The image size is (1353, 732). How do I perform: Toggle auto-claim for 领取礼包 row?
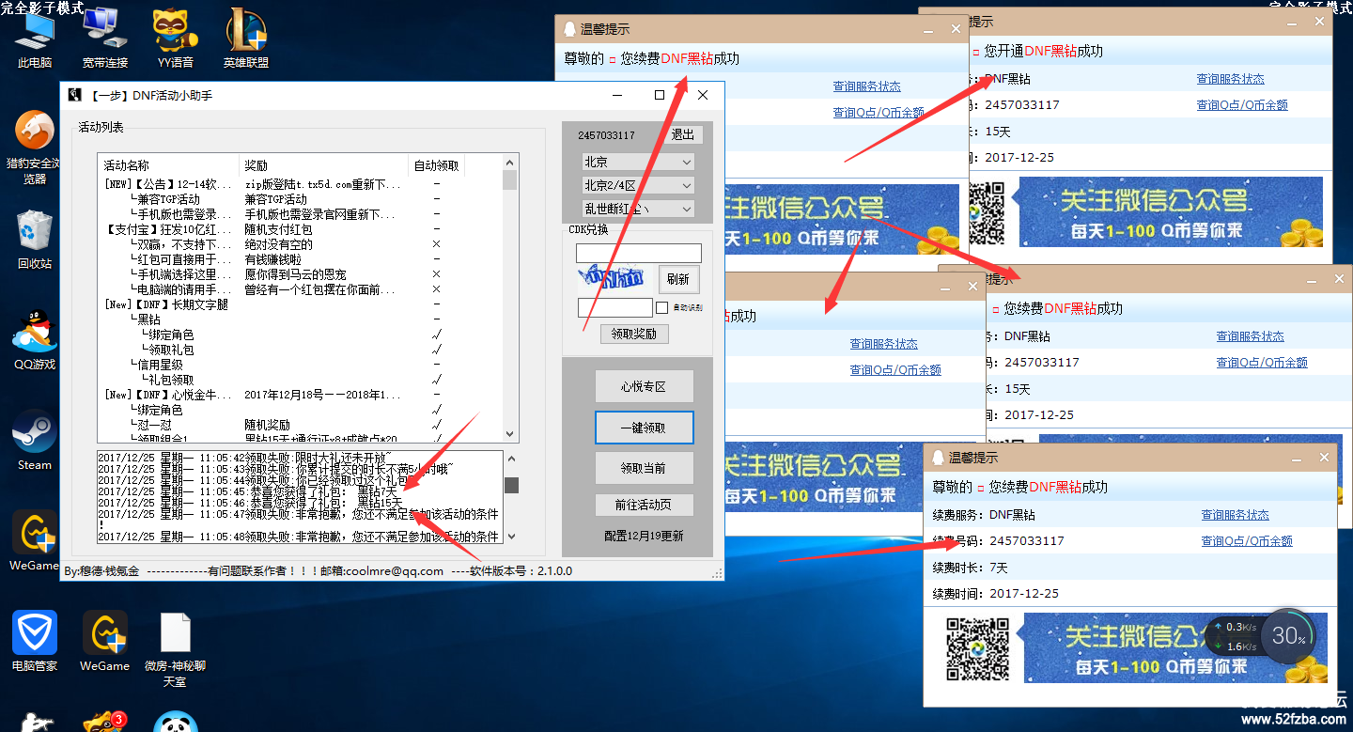pyautogui.click(x=436, y=350)
